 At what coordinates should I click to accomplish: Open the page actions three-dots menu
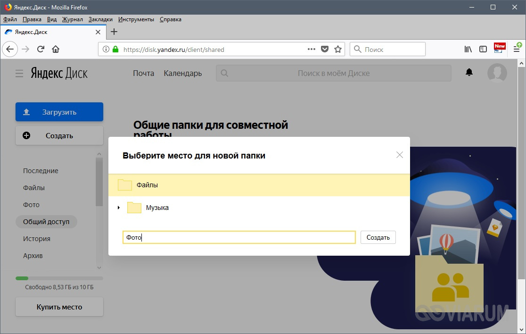tap(311, 50)
